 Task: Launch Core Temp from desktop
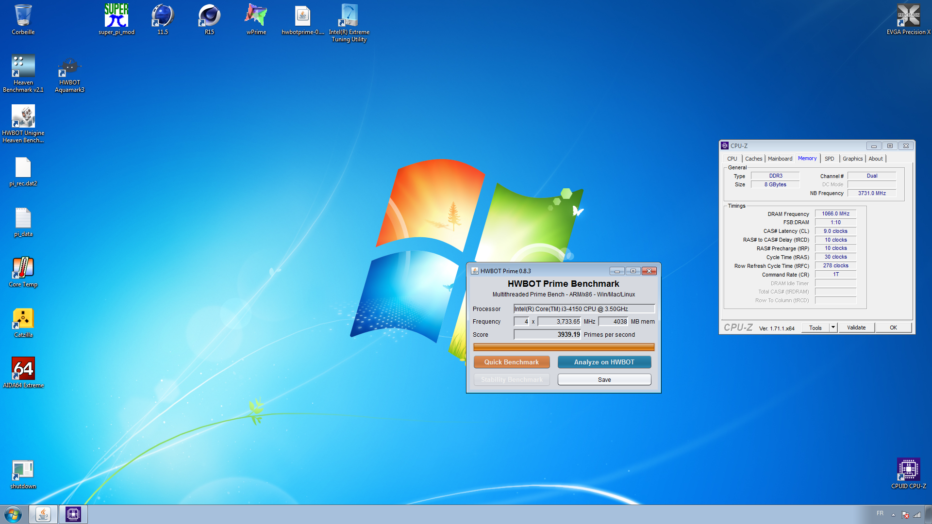pos(23,272)
